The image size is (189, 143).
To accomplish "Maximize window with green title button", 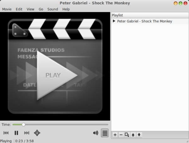I will [x=180, y=3].
